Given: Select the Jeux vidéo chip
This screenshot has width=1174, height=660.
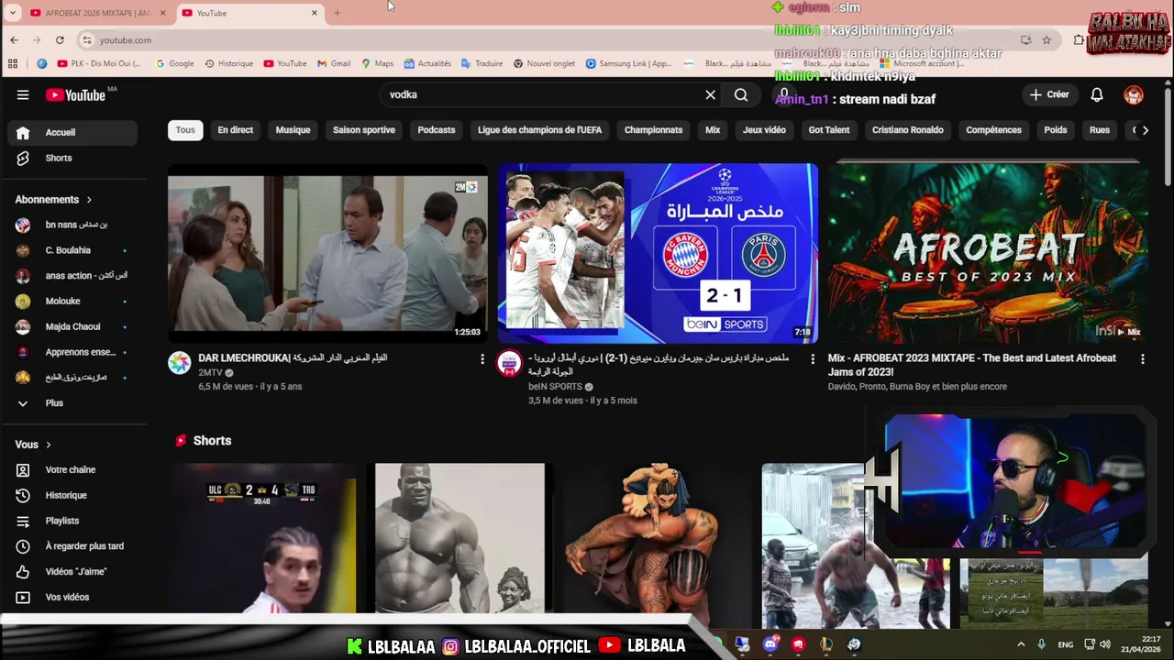Looking at the screenshot, I should coord(764,130).
